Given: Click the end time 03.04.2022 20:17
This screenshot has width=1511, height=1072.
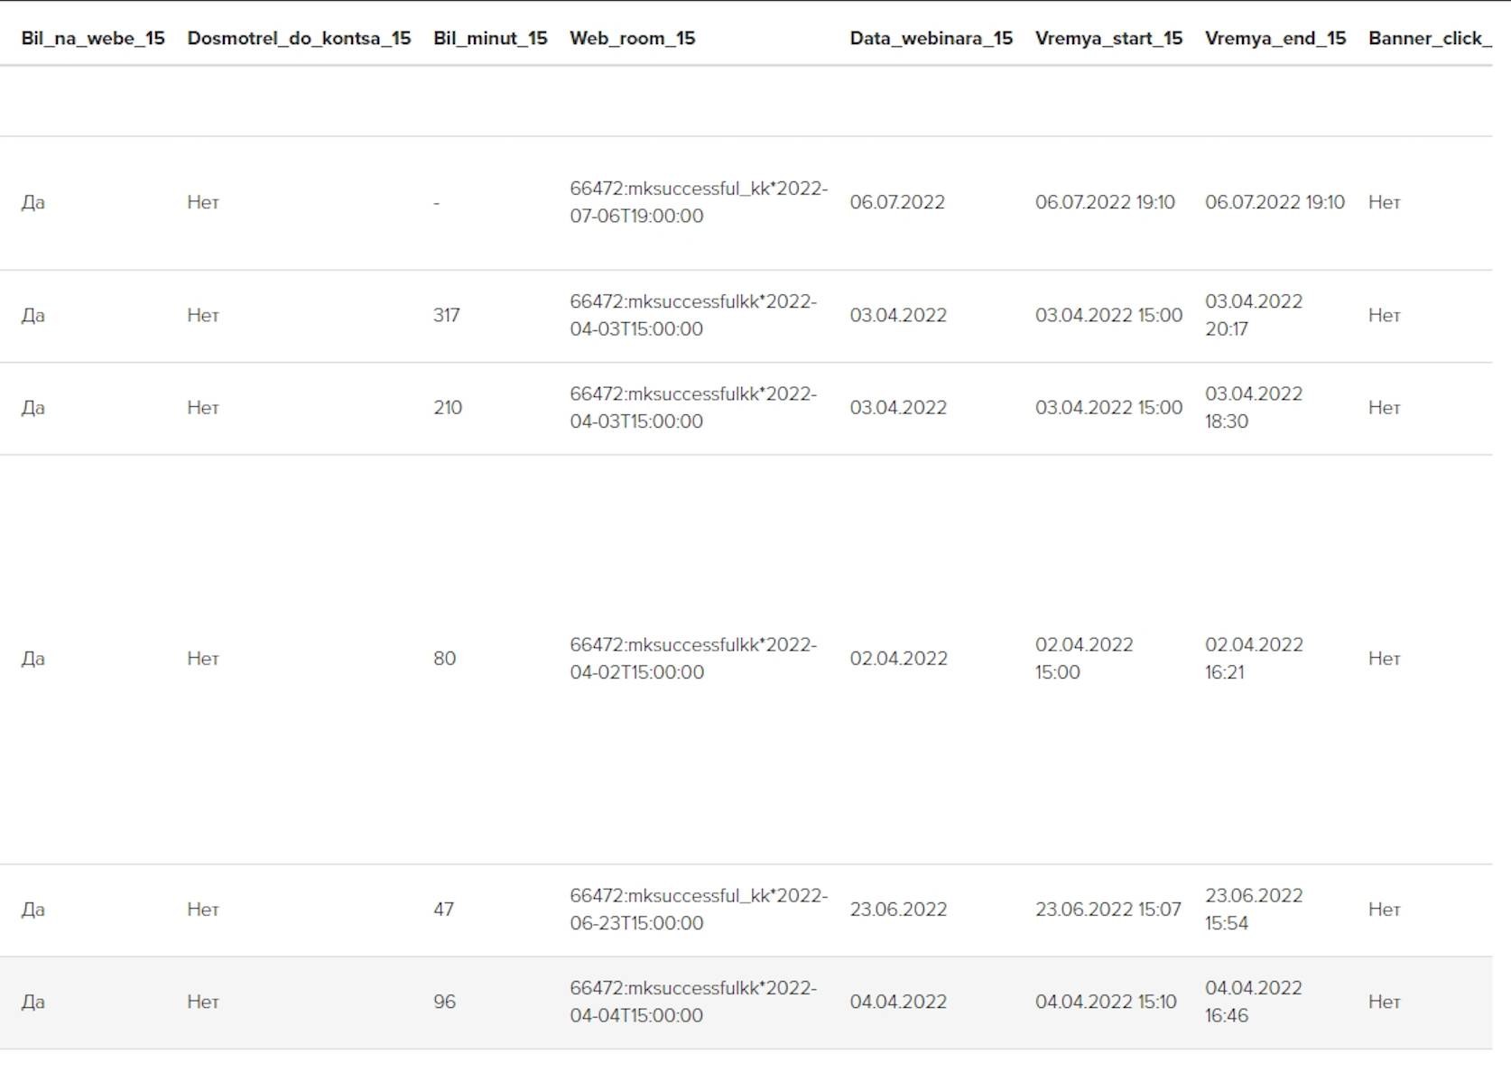Looking at the screenshot, I should tap(1253, 315).
